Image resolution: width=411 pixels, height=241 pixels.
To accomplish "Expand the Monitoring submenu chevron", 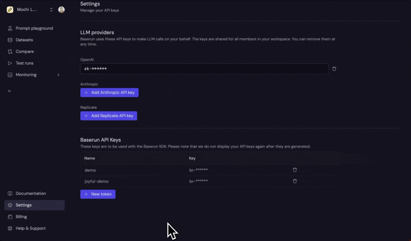I will tap(59, 75).
